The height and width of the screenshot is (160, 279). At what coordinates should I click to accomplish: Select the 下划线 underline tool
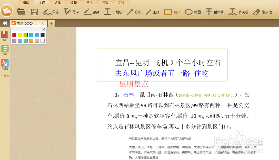point(113,12)
